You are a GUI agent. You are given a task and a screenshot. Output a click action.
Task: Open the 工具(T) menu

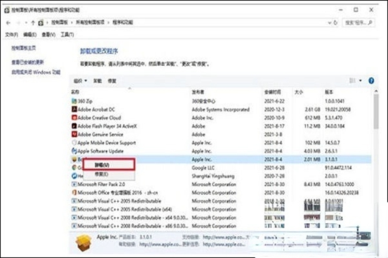pos(67,35)
